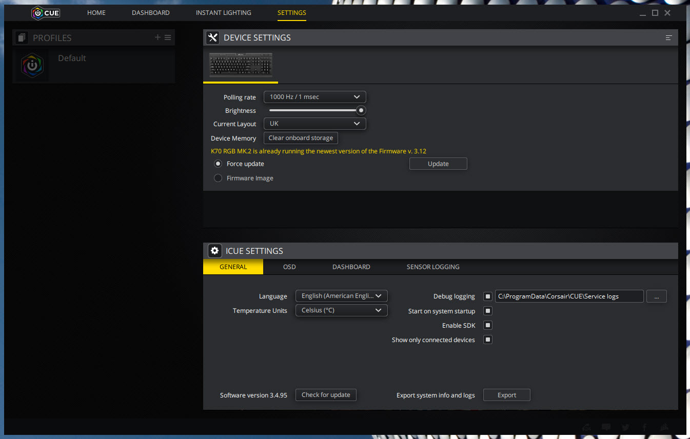This screenshot has width=690, height=439.
Task: Open the INSTANT LIGHTING tab
Action: click(x=224, y=13)
